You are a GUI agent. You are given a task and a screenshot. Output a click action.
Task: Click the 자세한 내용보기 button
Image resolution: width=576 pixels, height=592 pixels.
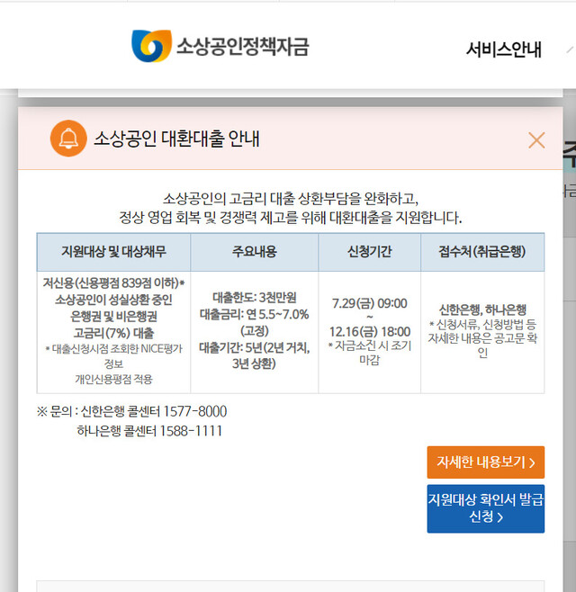tap(485, 462)
